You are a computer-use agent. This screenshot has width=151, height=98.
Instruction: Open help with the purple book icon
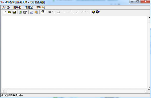(93, 12)
